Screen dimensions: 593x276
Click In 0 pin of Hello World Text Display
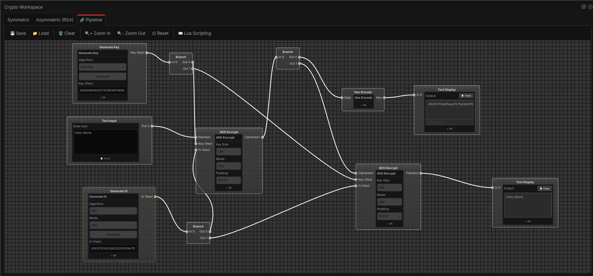tap(492, 188)
